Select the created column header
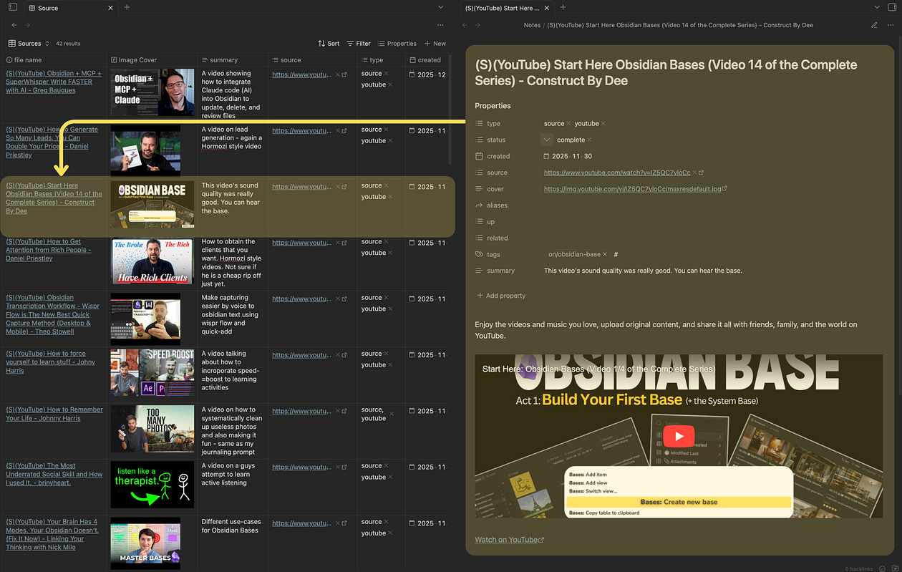This screenshot has height=572, width=902. coord(427,60)
